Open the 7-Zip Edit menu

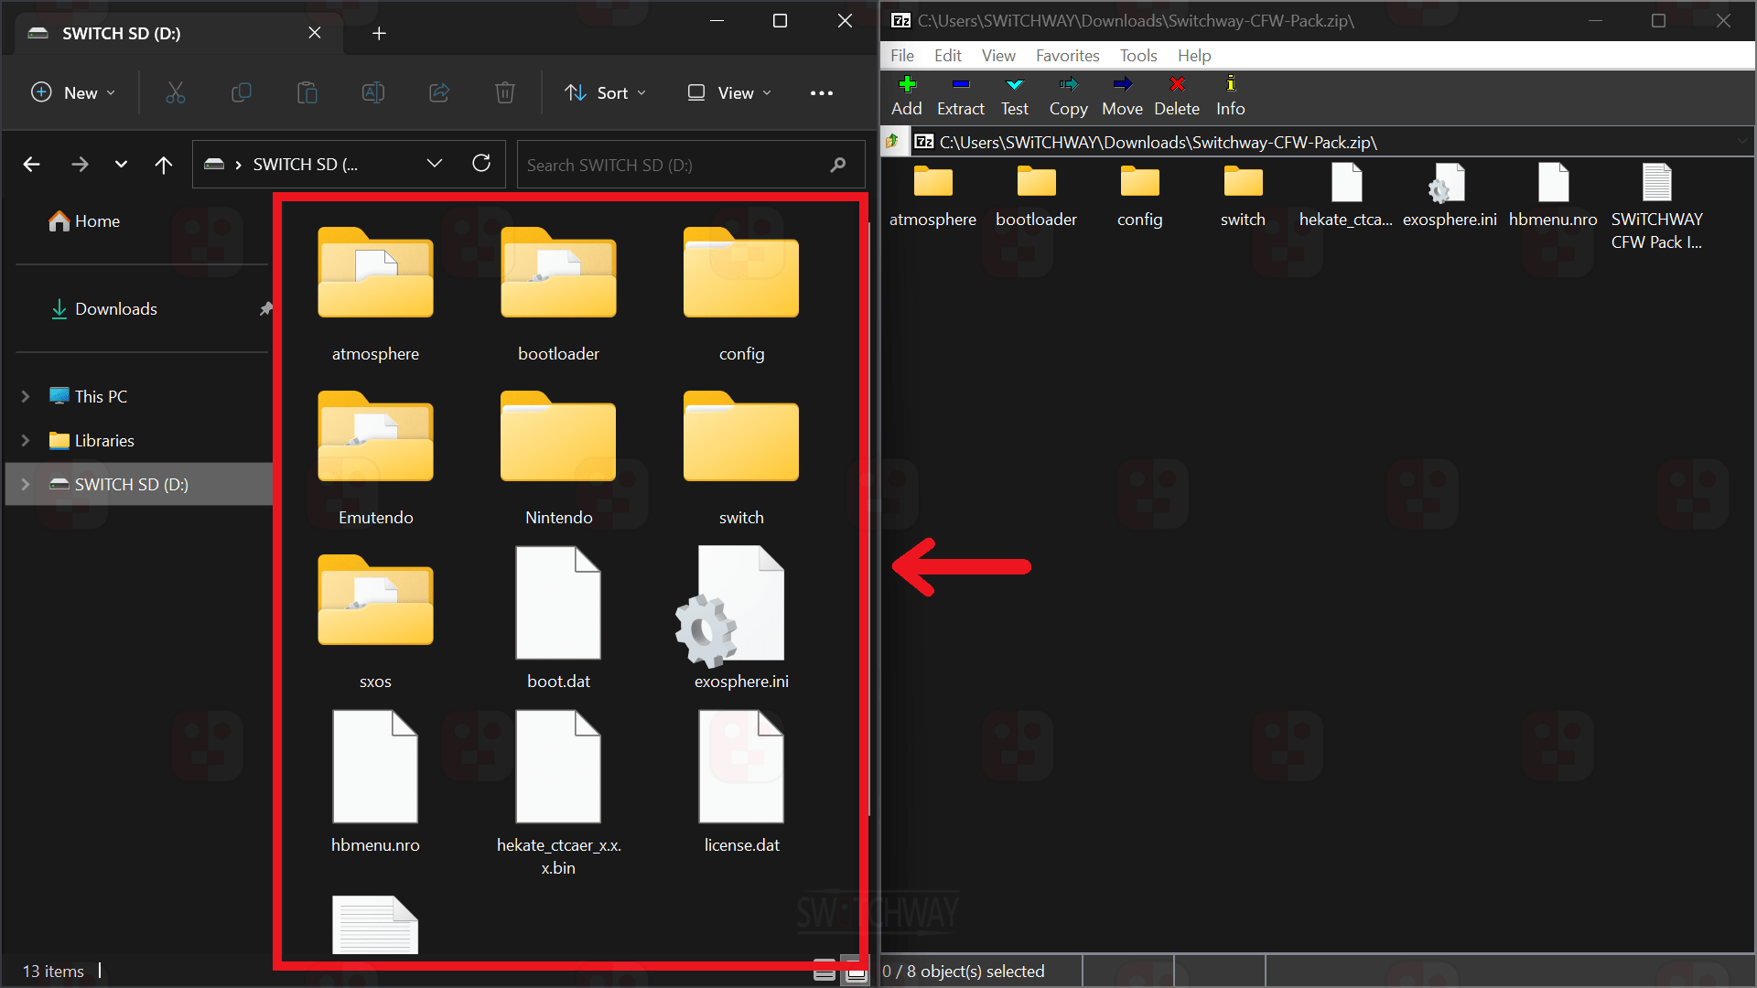pos(947,56)
